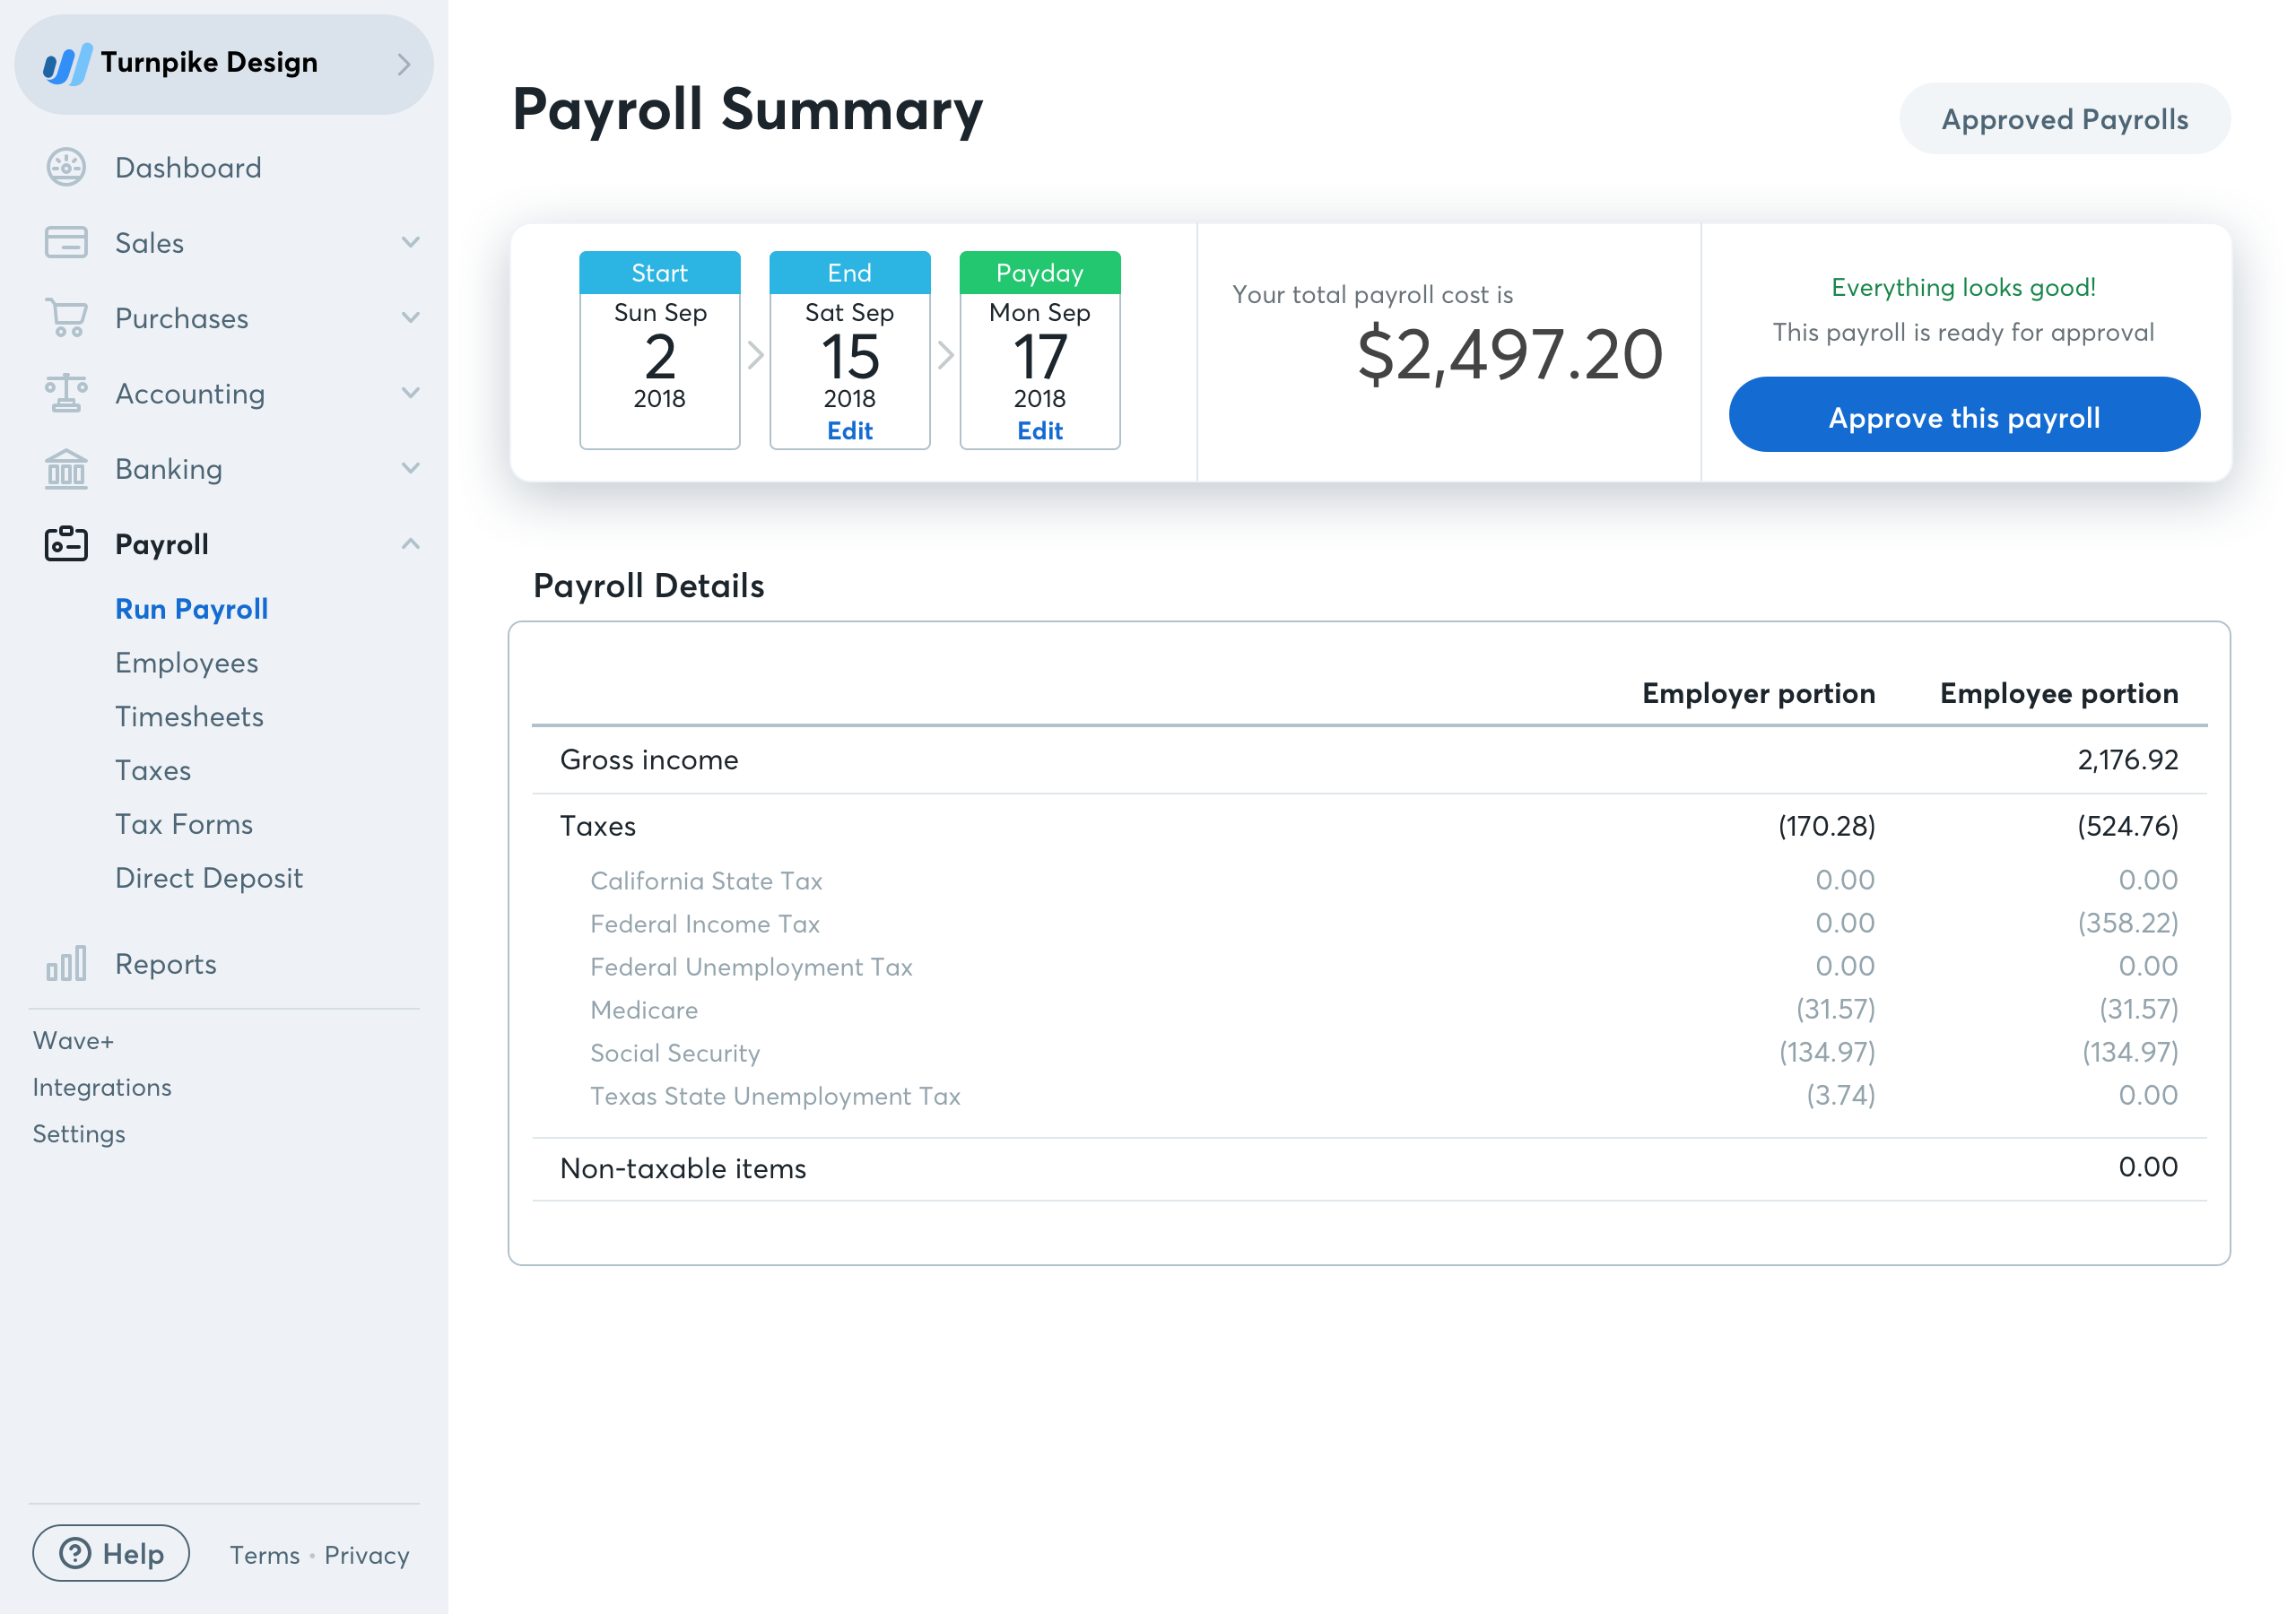Edit the End date card
Viewport: 2296px width, 1614px height.
(849, 431)
